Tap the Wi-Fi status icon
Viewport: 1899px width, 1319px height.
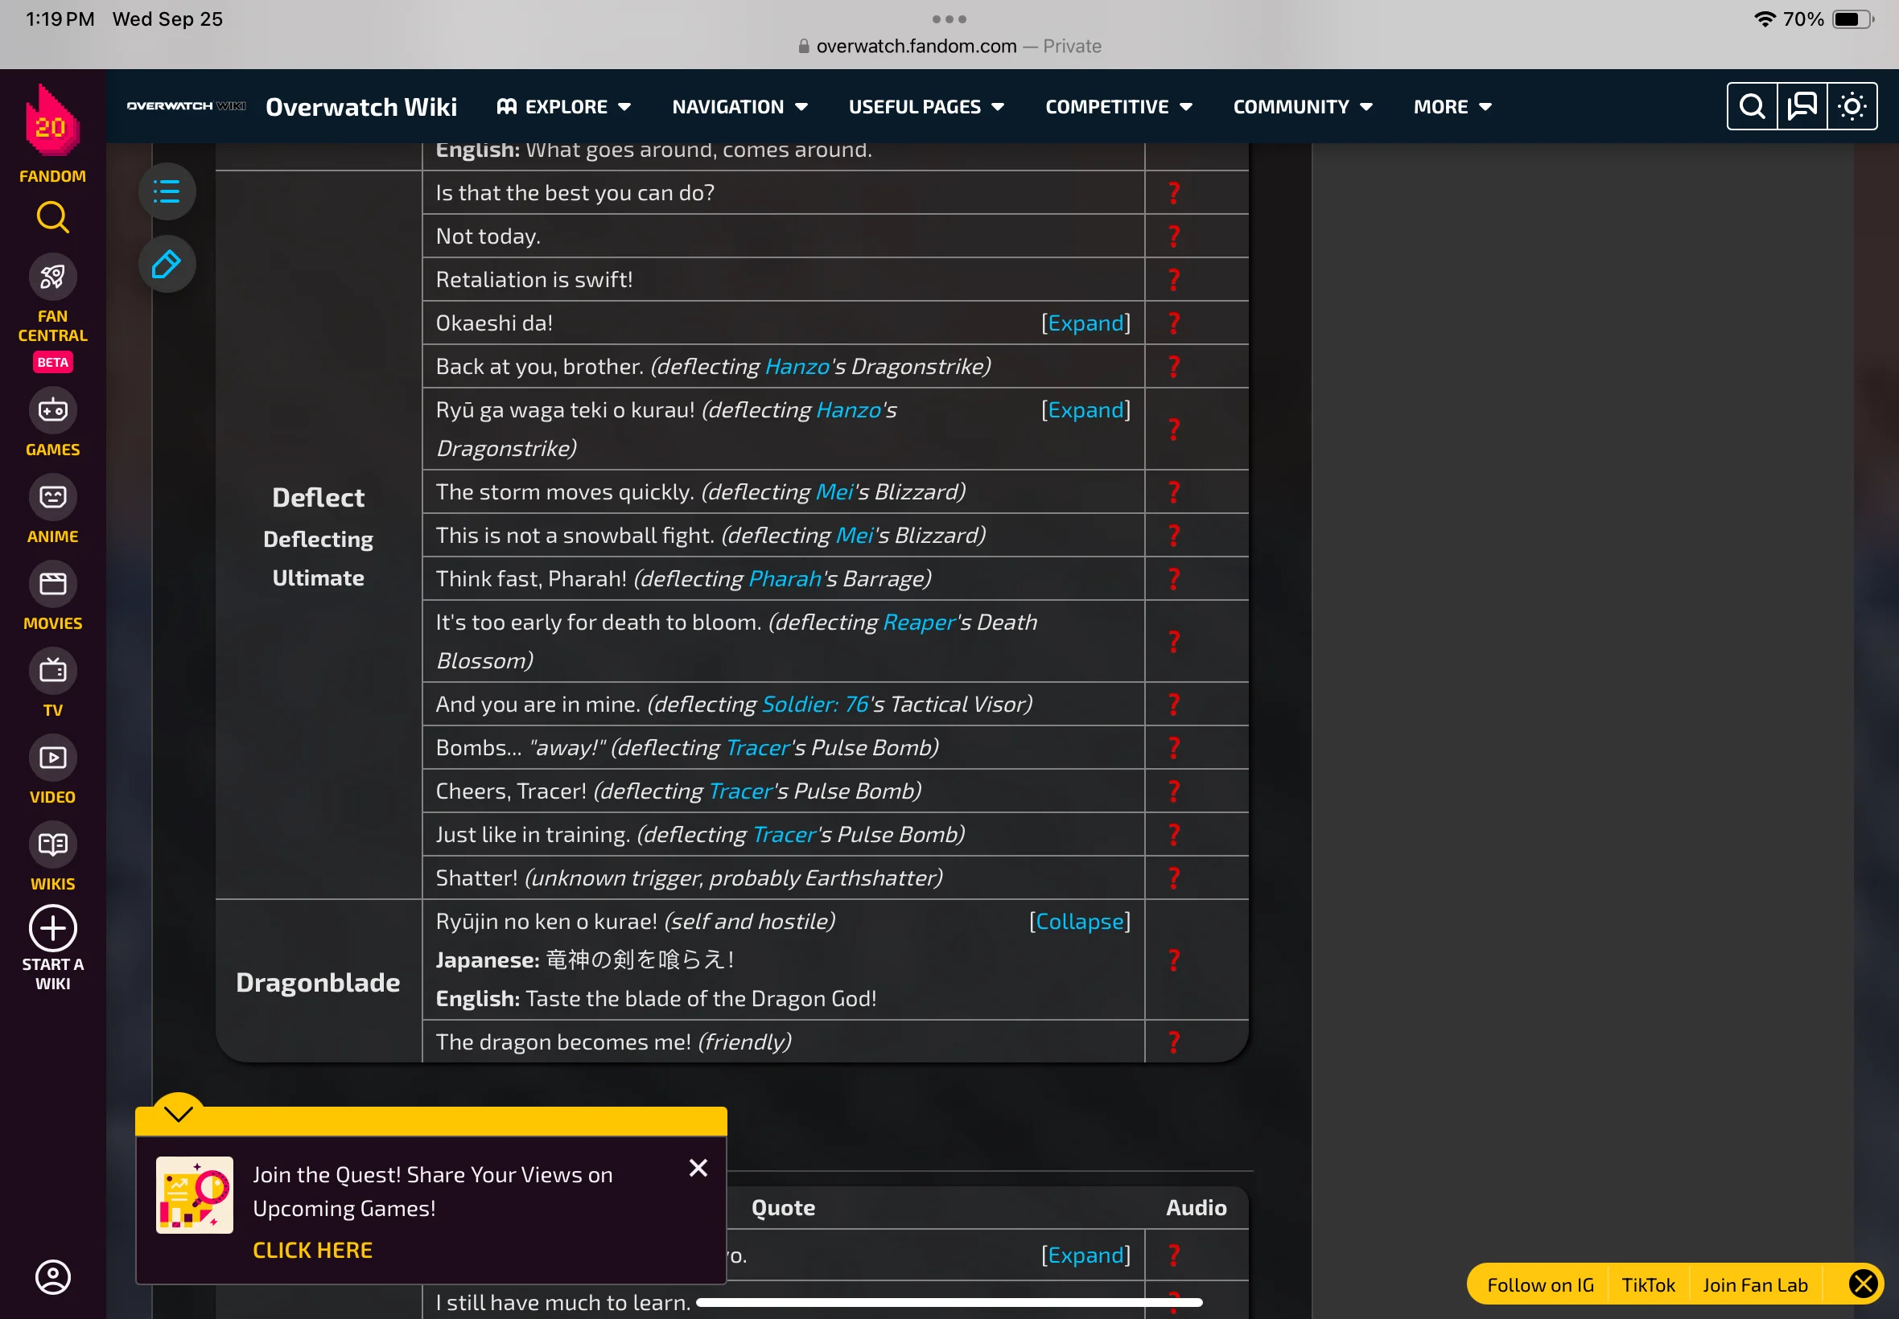click(1765, 19)
